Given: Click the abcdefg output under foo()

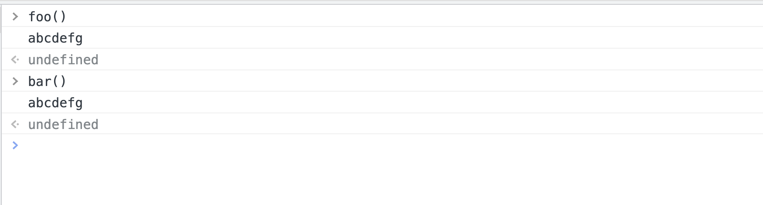Looking at the screenshot, I should [x=55, y=38].
